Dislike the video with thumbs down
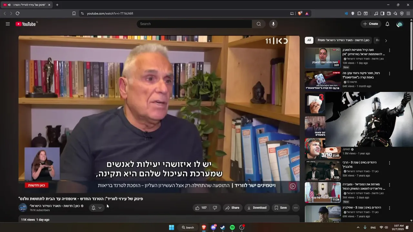Viewport: 413px width, 232px height. (x=215, y=208)
